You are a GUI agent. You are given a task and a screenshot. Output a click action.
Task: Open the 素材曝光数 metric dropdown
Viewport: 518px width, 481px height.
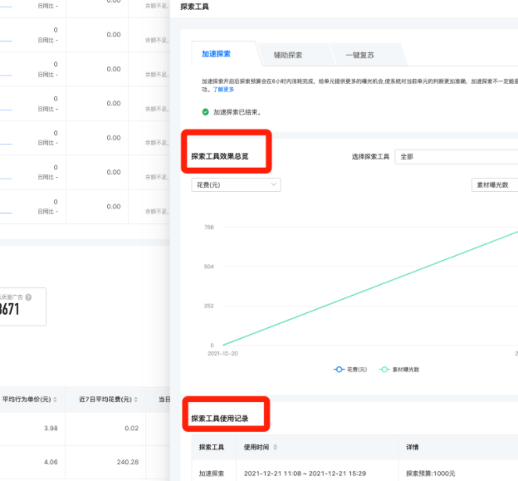(495, 184)
